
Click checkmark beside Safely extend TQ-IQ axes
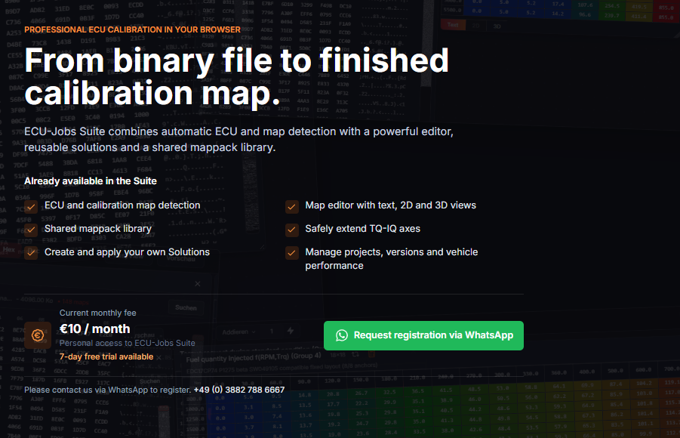coord(292,230)
